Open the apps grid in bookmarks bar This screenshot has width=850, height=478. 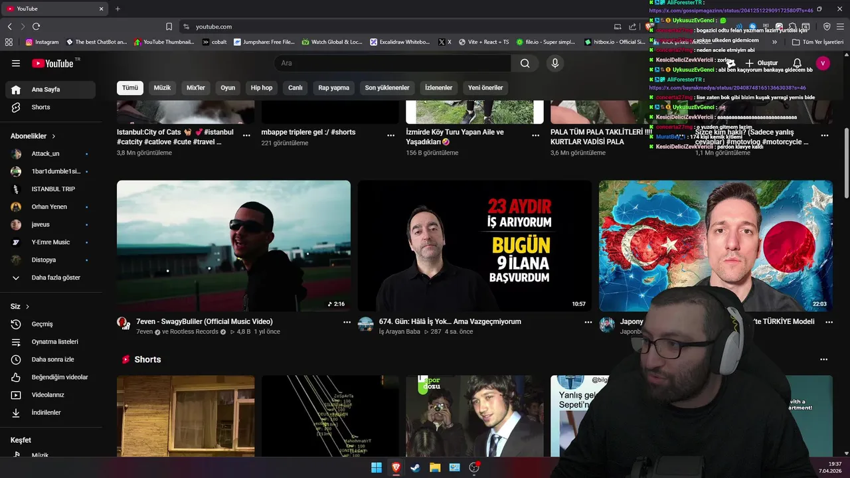tap(9, 42)
